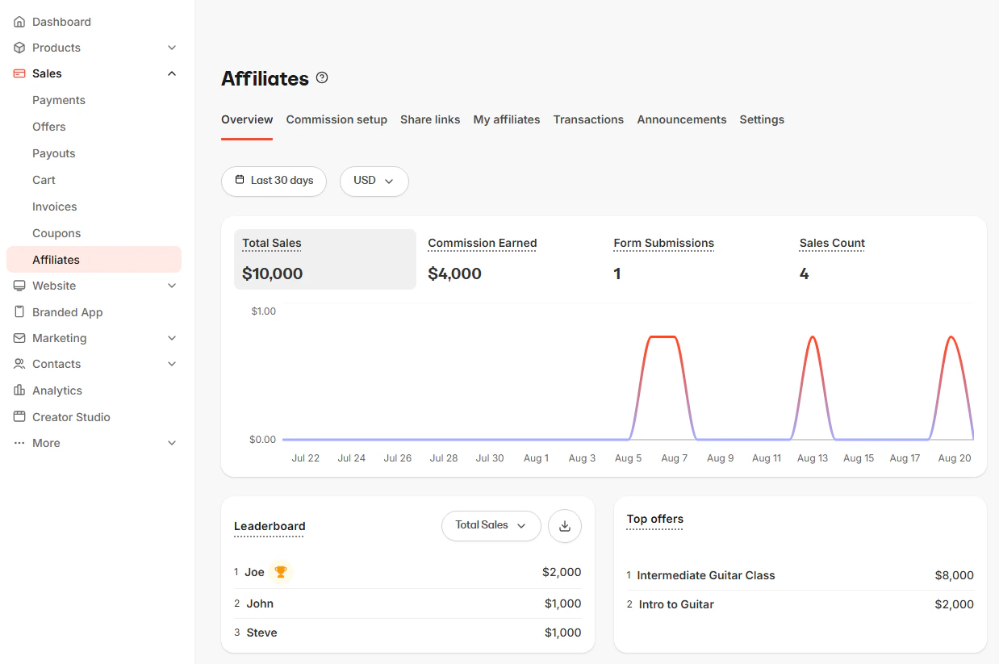Switch to the Commission setup tab

click(x=336, y=119)
